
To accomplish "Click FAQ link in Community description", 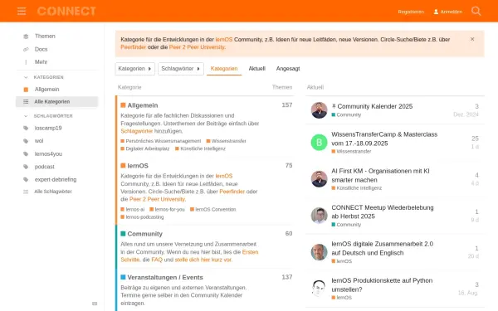I will (x=157, y=260).
